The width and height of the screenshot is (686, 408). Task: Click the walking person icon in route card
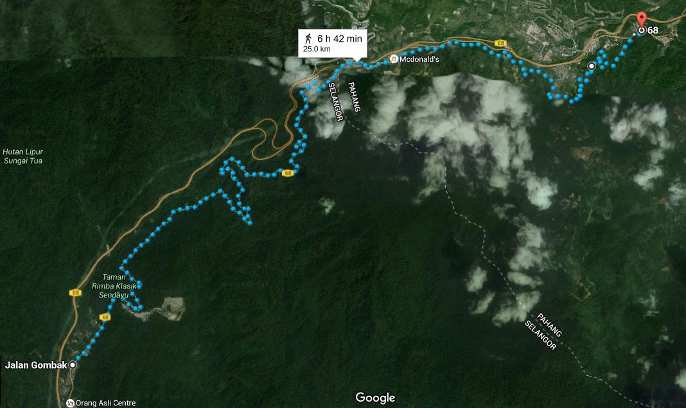[308, 39]
